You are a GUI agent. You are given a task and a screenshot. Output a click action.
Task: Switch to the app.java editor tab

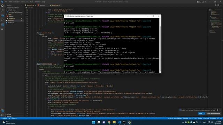coord(42,5)
